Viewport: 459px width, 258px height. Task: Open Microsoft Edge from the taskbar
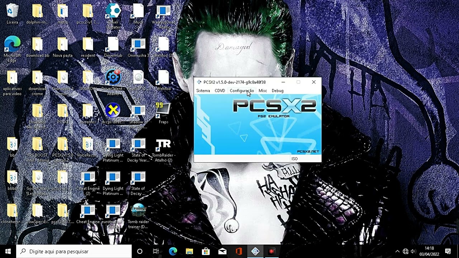click(173, 251)
